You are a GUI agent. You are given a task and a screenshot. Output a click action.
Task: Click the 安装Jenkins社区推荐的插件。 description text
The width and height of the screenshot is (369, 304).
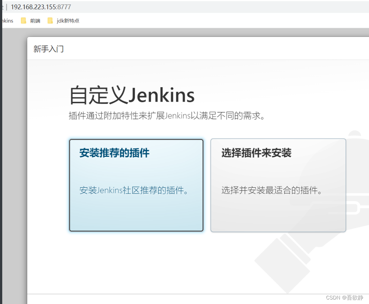coord(134,190)
